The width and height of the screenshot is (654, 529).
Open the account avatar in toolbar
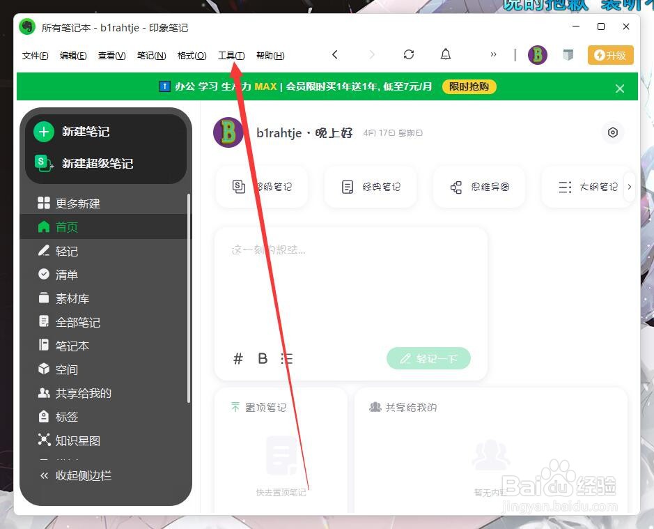538,54
